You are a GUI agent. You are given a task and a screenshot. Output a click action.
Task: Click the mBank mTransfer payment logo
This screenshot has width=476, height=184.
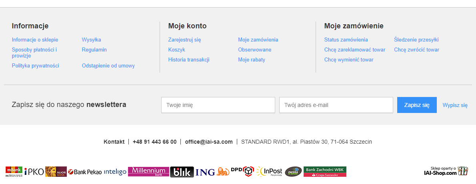(x=14, y=172)
